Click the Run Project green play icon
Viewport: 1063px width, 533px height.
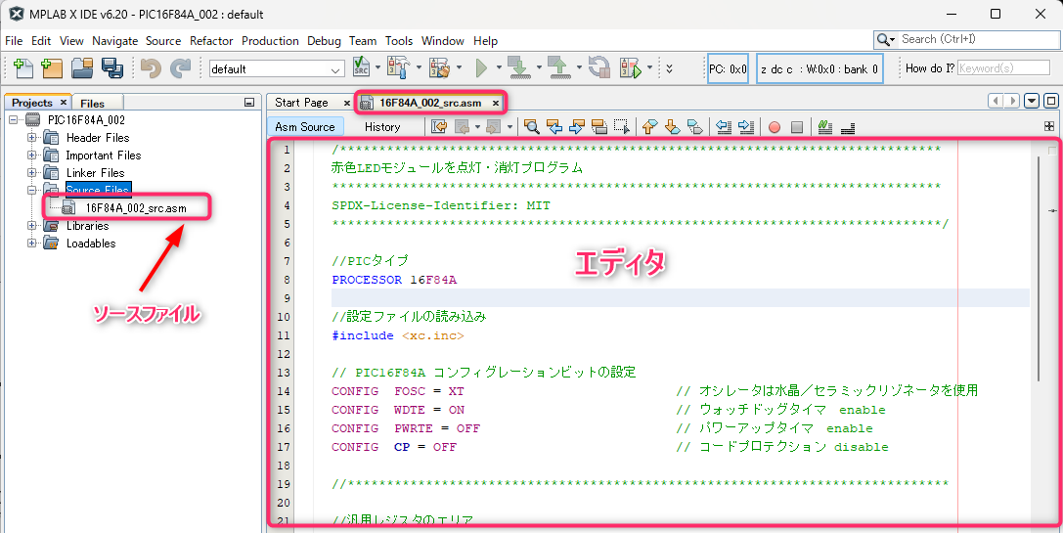click(x=482, y=67)
